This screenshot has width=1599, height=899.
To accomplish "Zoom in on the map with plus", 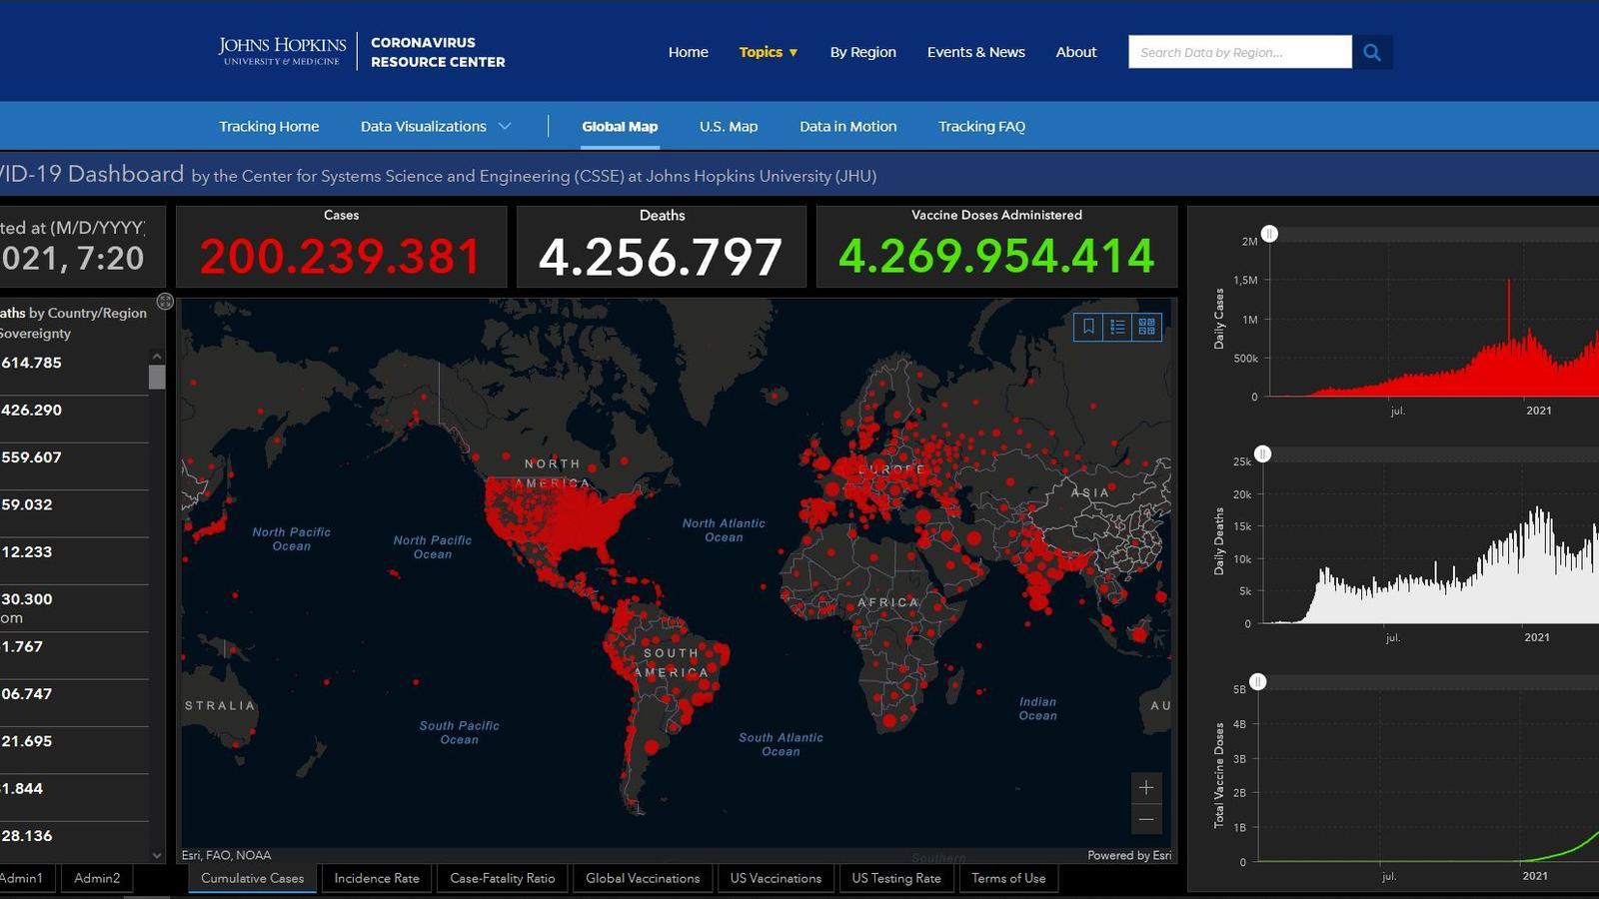I will (x=1146, y=787).
